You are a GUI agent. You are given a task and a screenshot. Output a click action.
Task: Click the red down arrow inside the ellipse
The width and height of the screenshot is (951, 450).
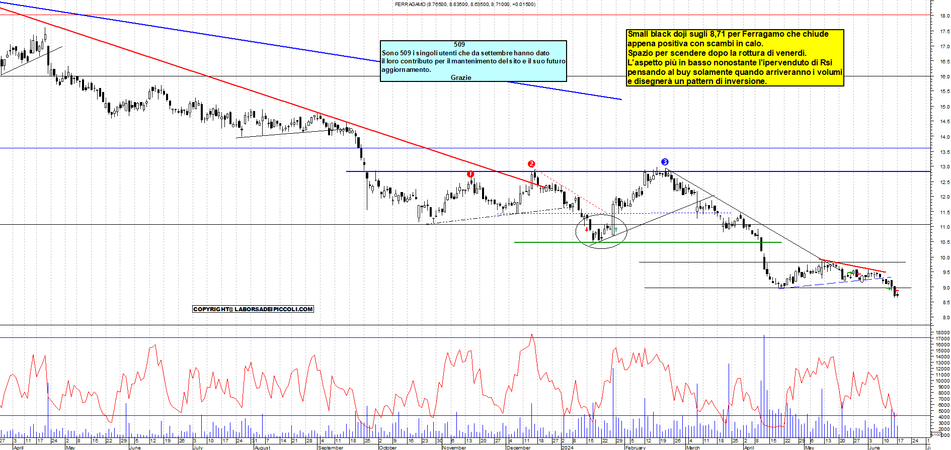pyautogui.click(x=587, y=229)
